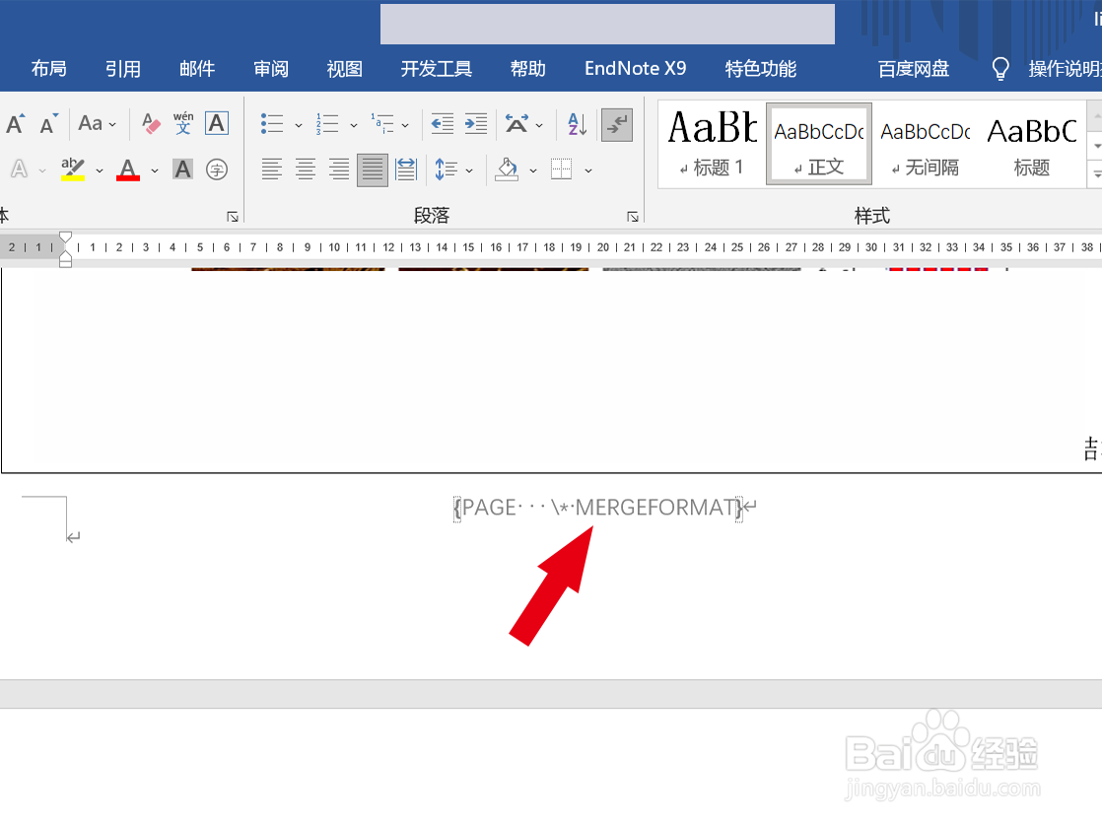Open the 百度网盘 tab
The height and width of the screenshot is (826, 1102).
pos(913,68)
